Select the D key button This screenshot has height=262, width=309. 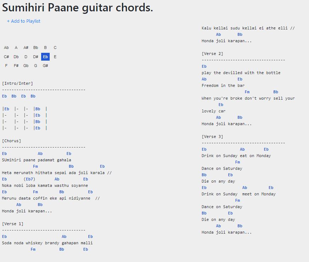click(26, 57)
